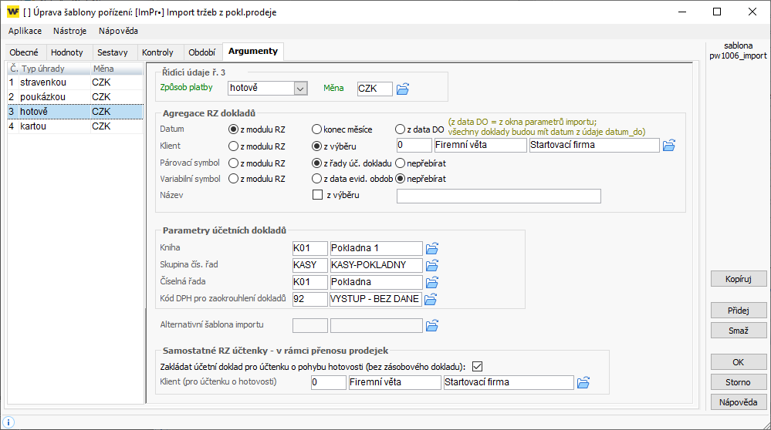Image resolution: width=771 pixels, height=430 pixels.
Task: Select 'nepřebírat' radio for Párovací symbol
Action: pos(401,163)
